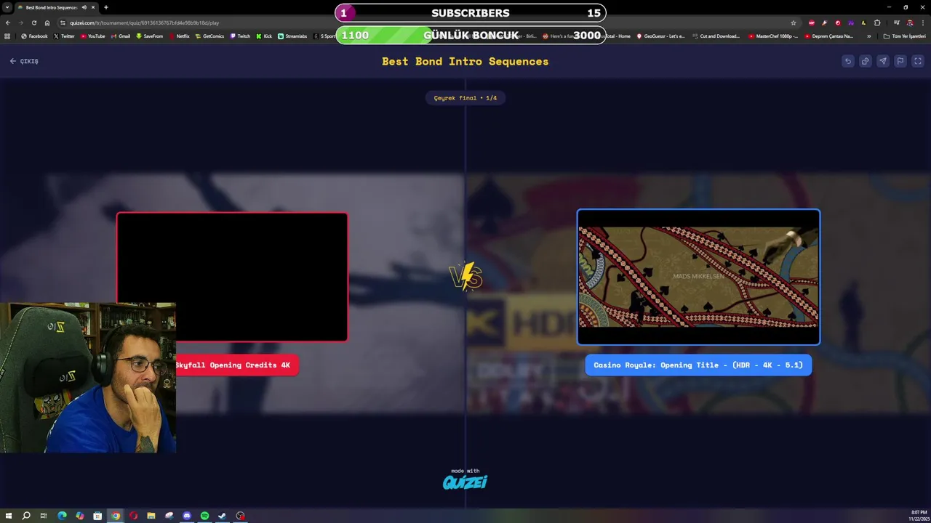Open Windows taskbar search
The image size is (931, 523).
point(26,516)
